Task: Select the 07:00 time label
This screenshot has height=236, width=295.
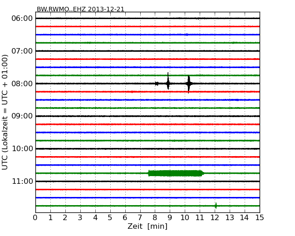Action: pos(22,51)
